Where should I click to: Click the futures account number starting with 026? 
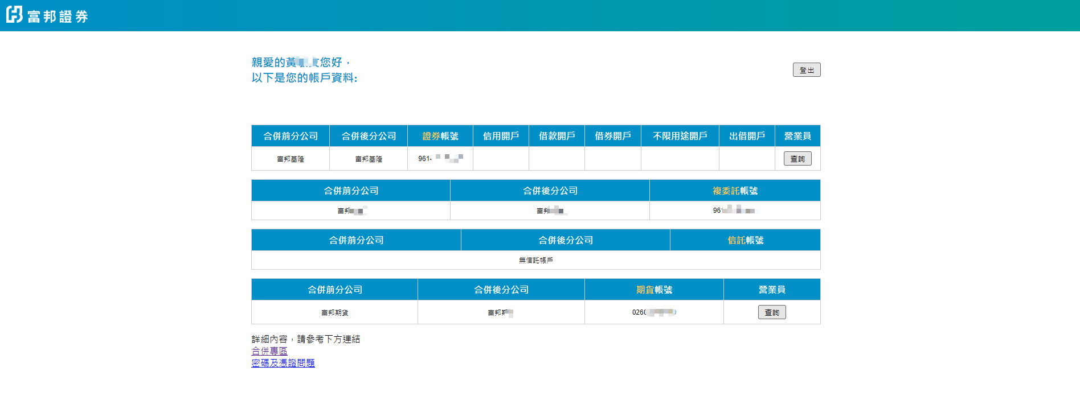pyautogui.click(x=653, y=312)
